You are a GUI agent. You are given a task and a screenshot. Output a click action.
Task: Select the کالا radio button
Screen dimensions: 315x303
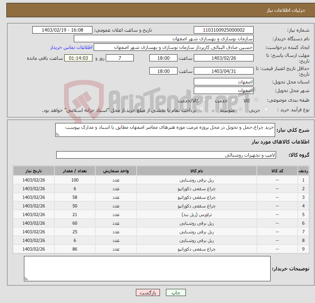click(256, 100)
